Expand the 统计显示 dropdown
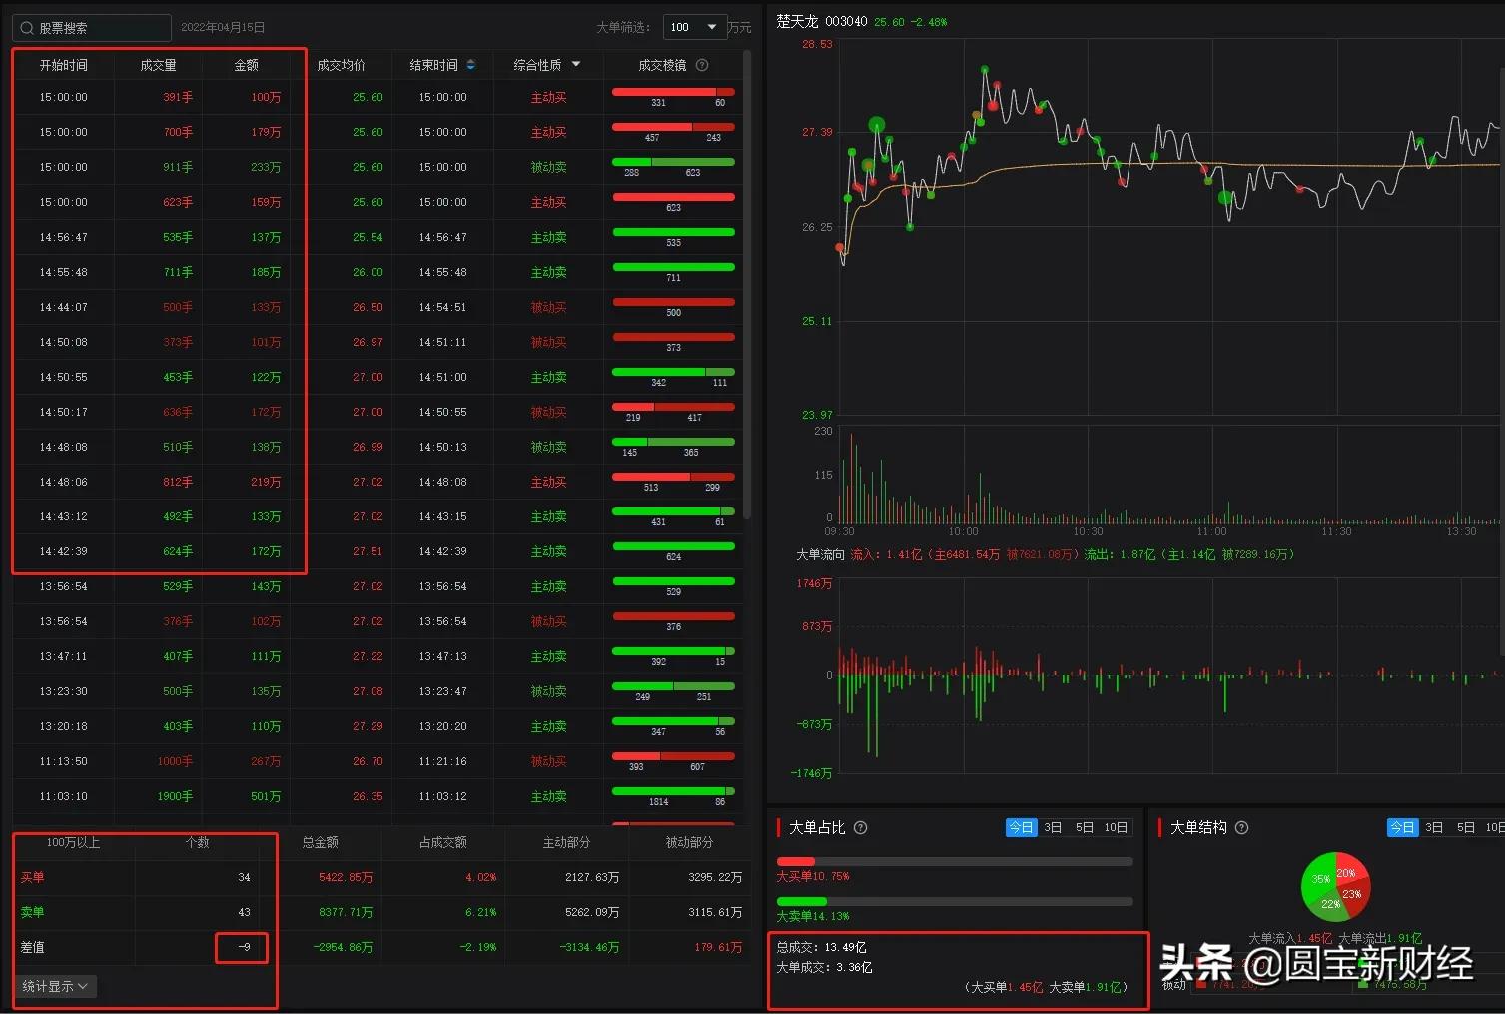This screenshot has width=1505, height=1014. pos(56,986)
